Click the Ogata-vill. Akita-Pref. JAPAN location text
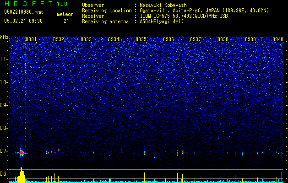This screenshot has height=183, width=288. [204, 11]
